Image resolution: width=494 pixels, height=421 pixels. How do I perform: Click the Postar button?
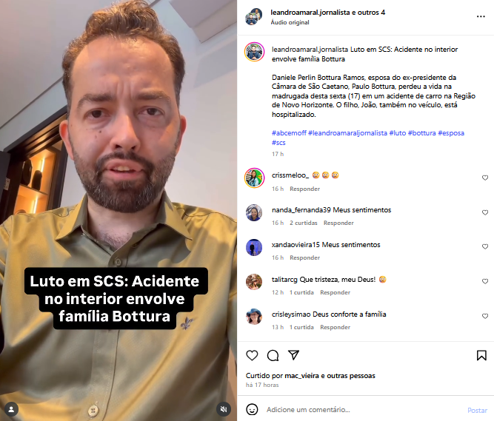(477, 411)
